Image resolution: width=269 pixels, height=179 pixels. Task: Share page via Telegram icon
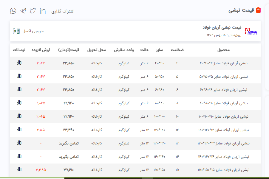pyautogui.click(x=23, y=11)
